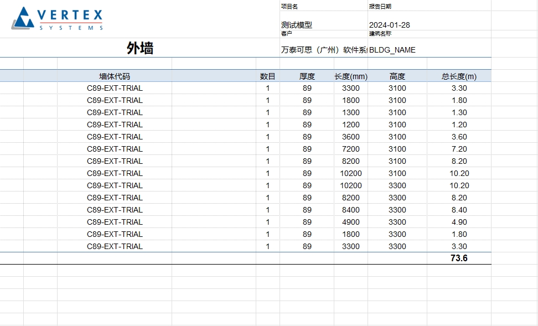Select the 墙体代码 column header
This screenshot has height=326, width=538.
pyautogui.click(x=115, y=76)
